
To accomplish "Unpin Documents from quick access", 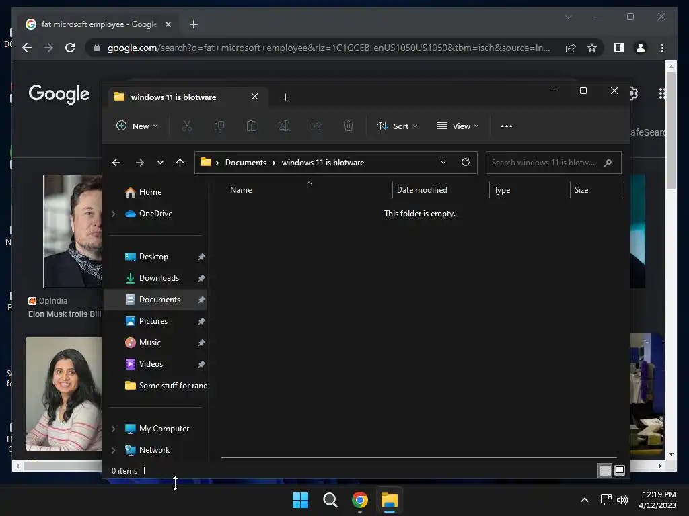I will point(201,300).
